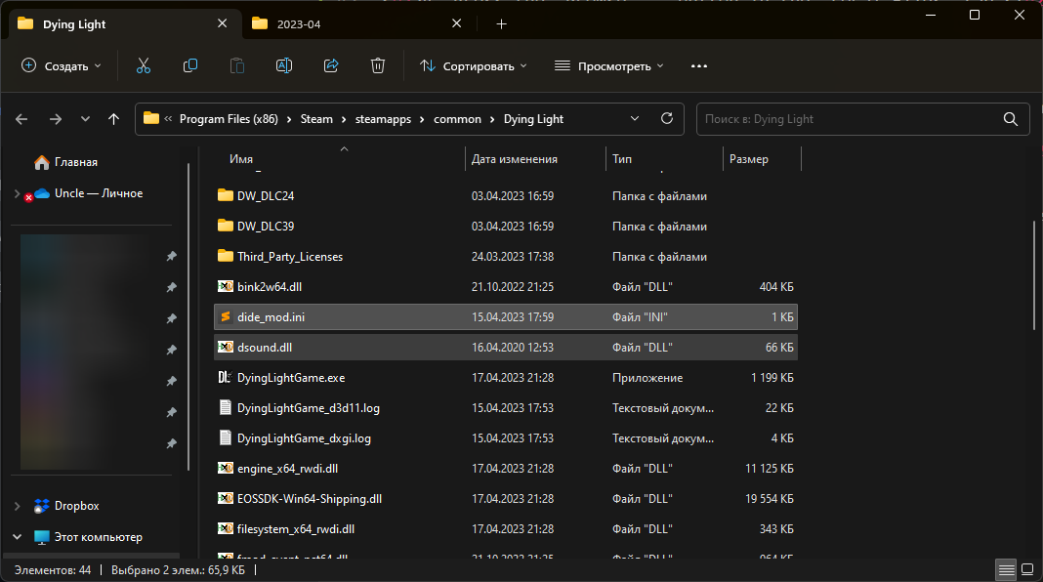The width and height of the screenshot is (1043, 582).
Task: Open the Просмотреть dropdown
Action: pyautogui.click(x=608, y=65)
